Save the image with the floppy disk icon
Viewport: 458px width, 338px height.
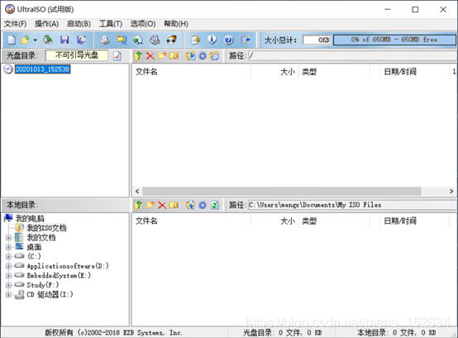click(x=64, y=40)
